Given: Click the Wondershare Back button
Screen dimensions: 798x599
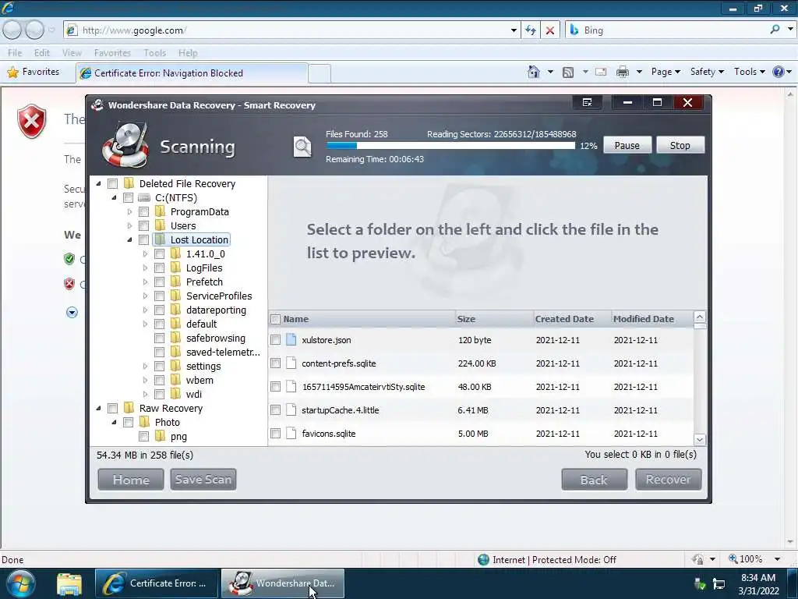Looking at the screenshot, I should tap(594, 480).
